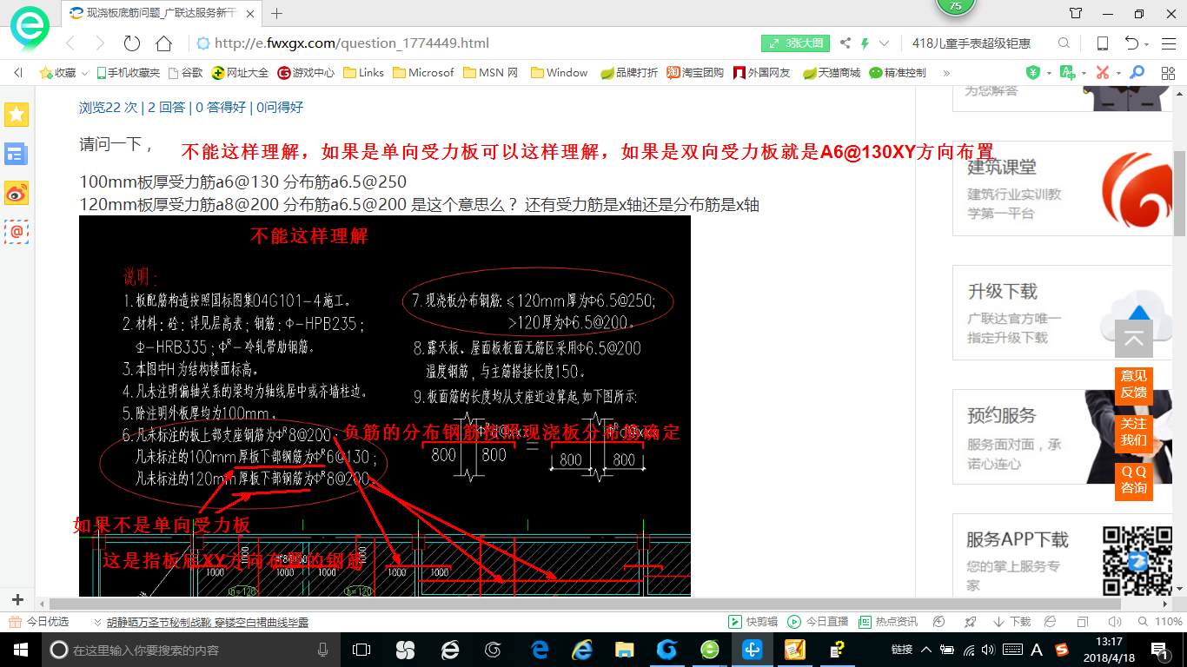The width and height of the screenshot is (1187, 667).
Task: Reload the current page
Action: [x=132, y=43]
